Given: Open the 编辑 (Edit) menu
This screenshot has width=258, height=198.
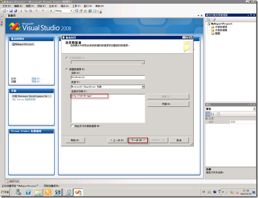Looking at the screenshot, I should click(x=18, y=6).
